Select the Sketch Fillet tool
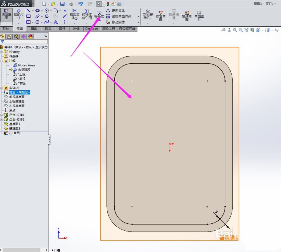Screen dimensions: 281x252 point(56,11)
